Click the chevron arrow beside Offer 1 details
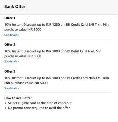Screen dimensions: 118x122 [x=18, y=35]
